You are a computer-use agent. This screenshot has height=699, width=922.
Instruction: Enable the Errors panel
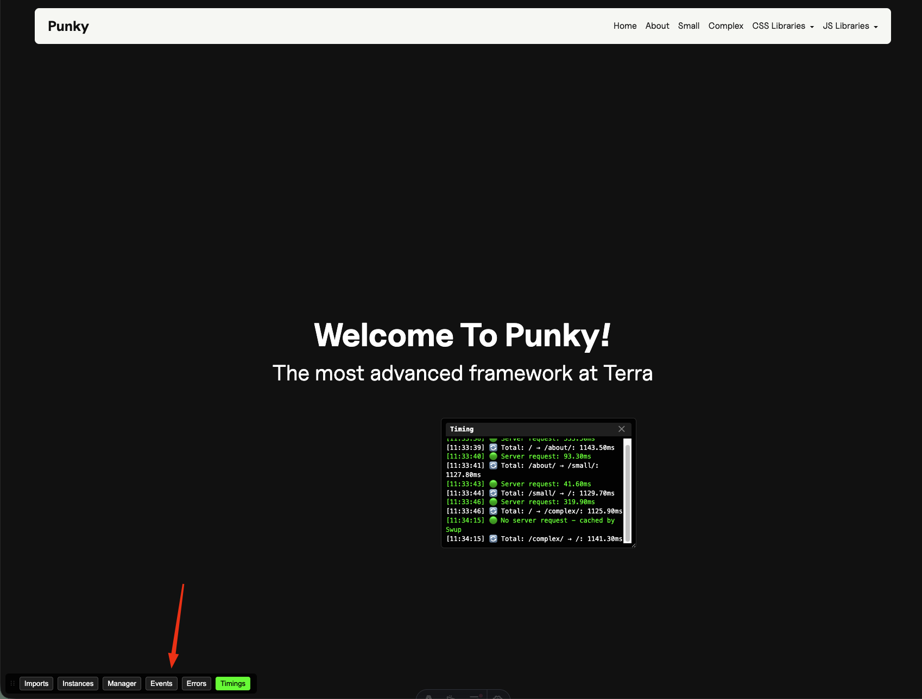click(x=196, y=683)
